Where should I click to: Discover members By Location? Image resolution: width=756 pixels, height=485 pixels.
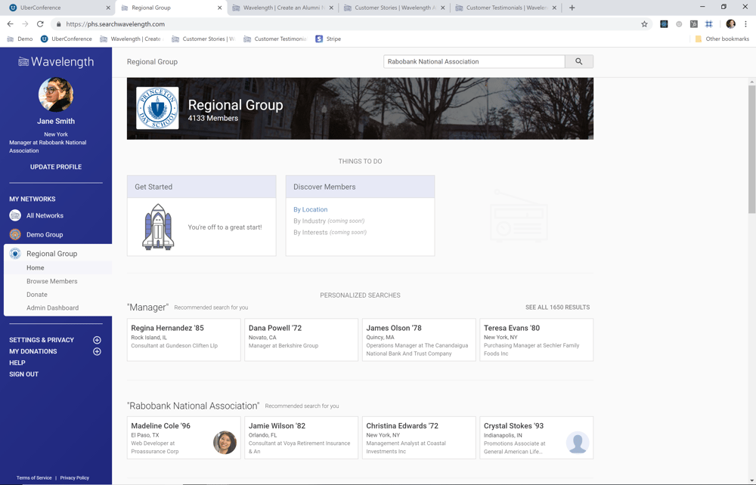311,209
